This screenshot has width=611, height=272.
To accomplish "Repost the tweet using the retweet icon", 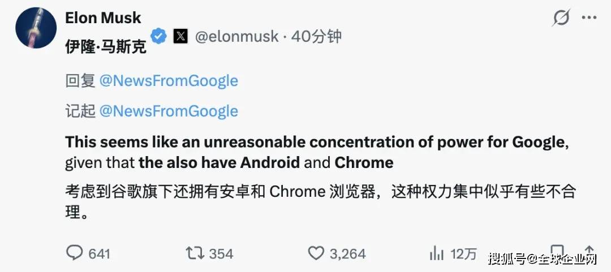I will [x=195, y=253].
